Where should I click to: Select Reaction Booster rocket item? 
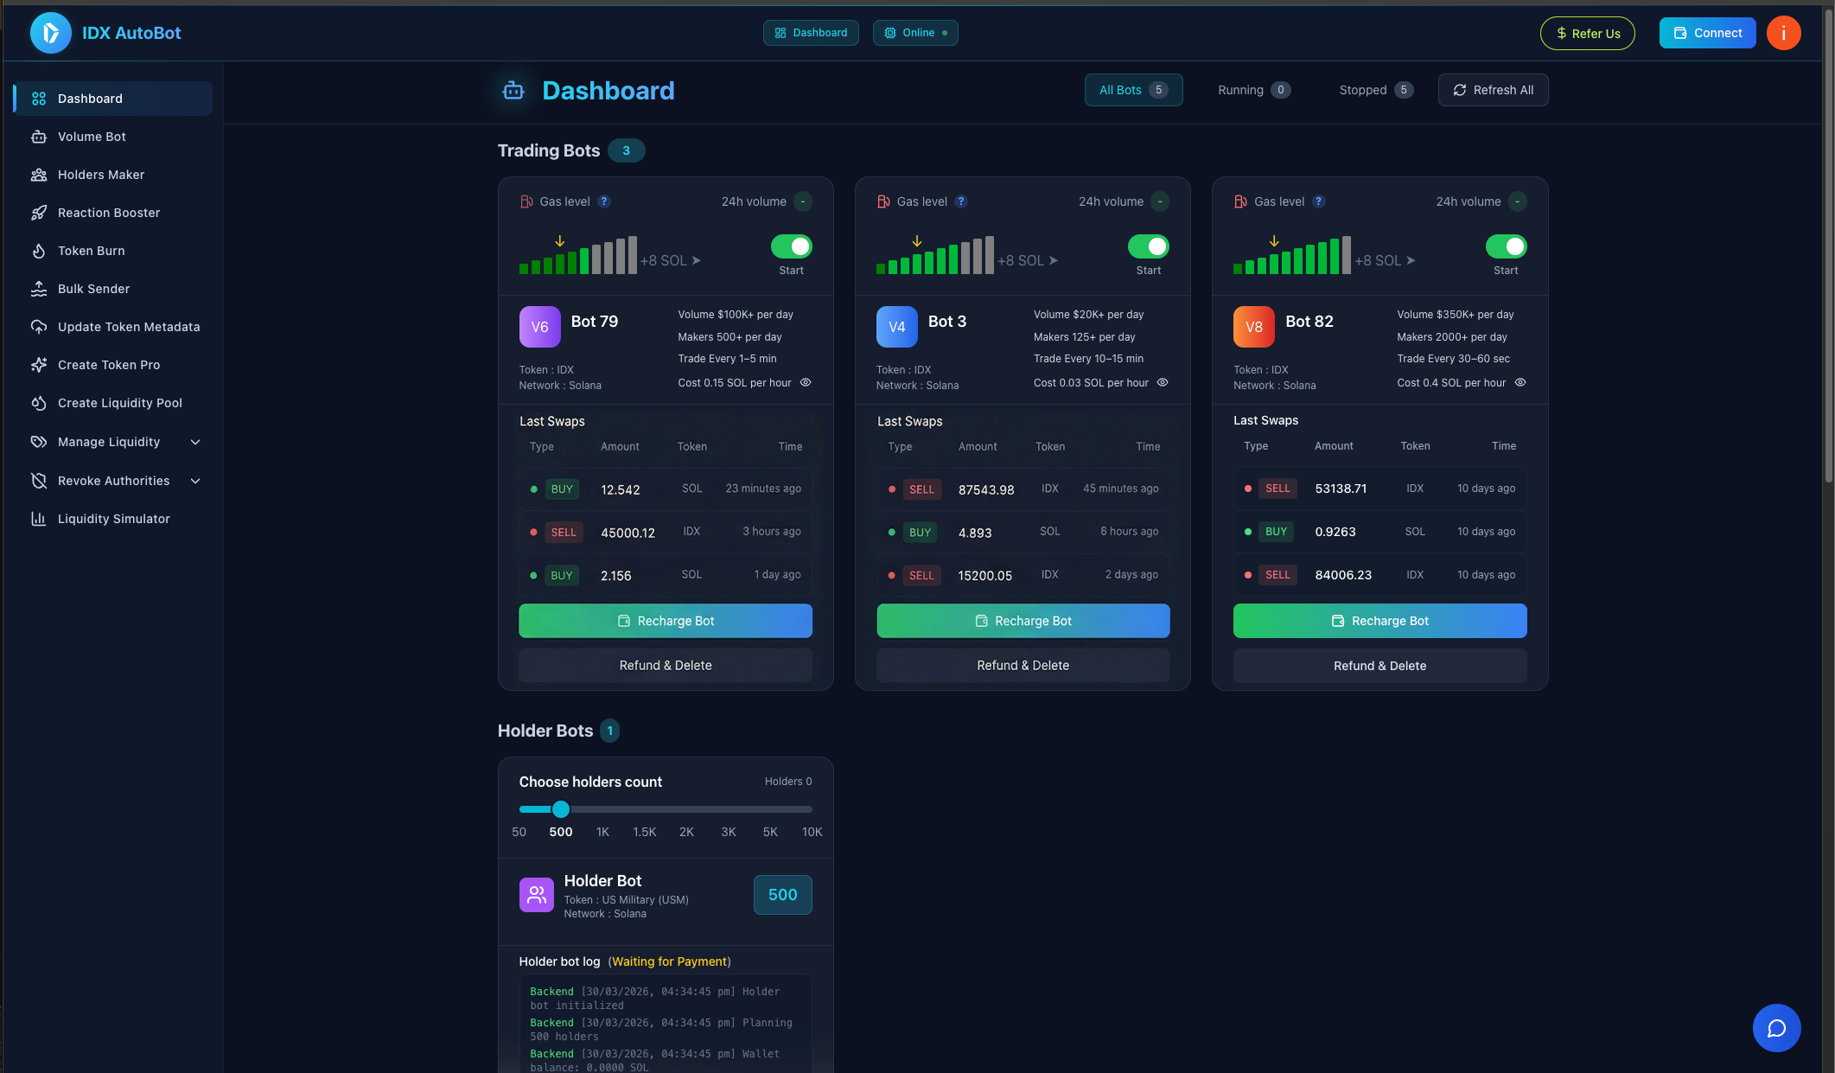(112, 213)
